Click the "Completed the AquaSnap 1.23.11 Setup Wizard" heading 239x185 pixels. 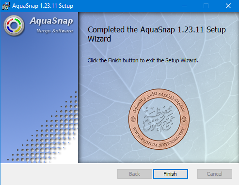157,34
